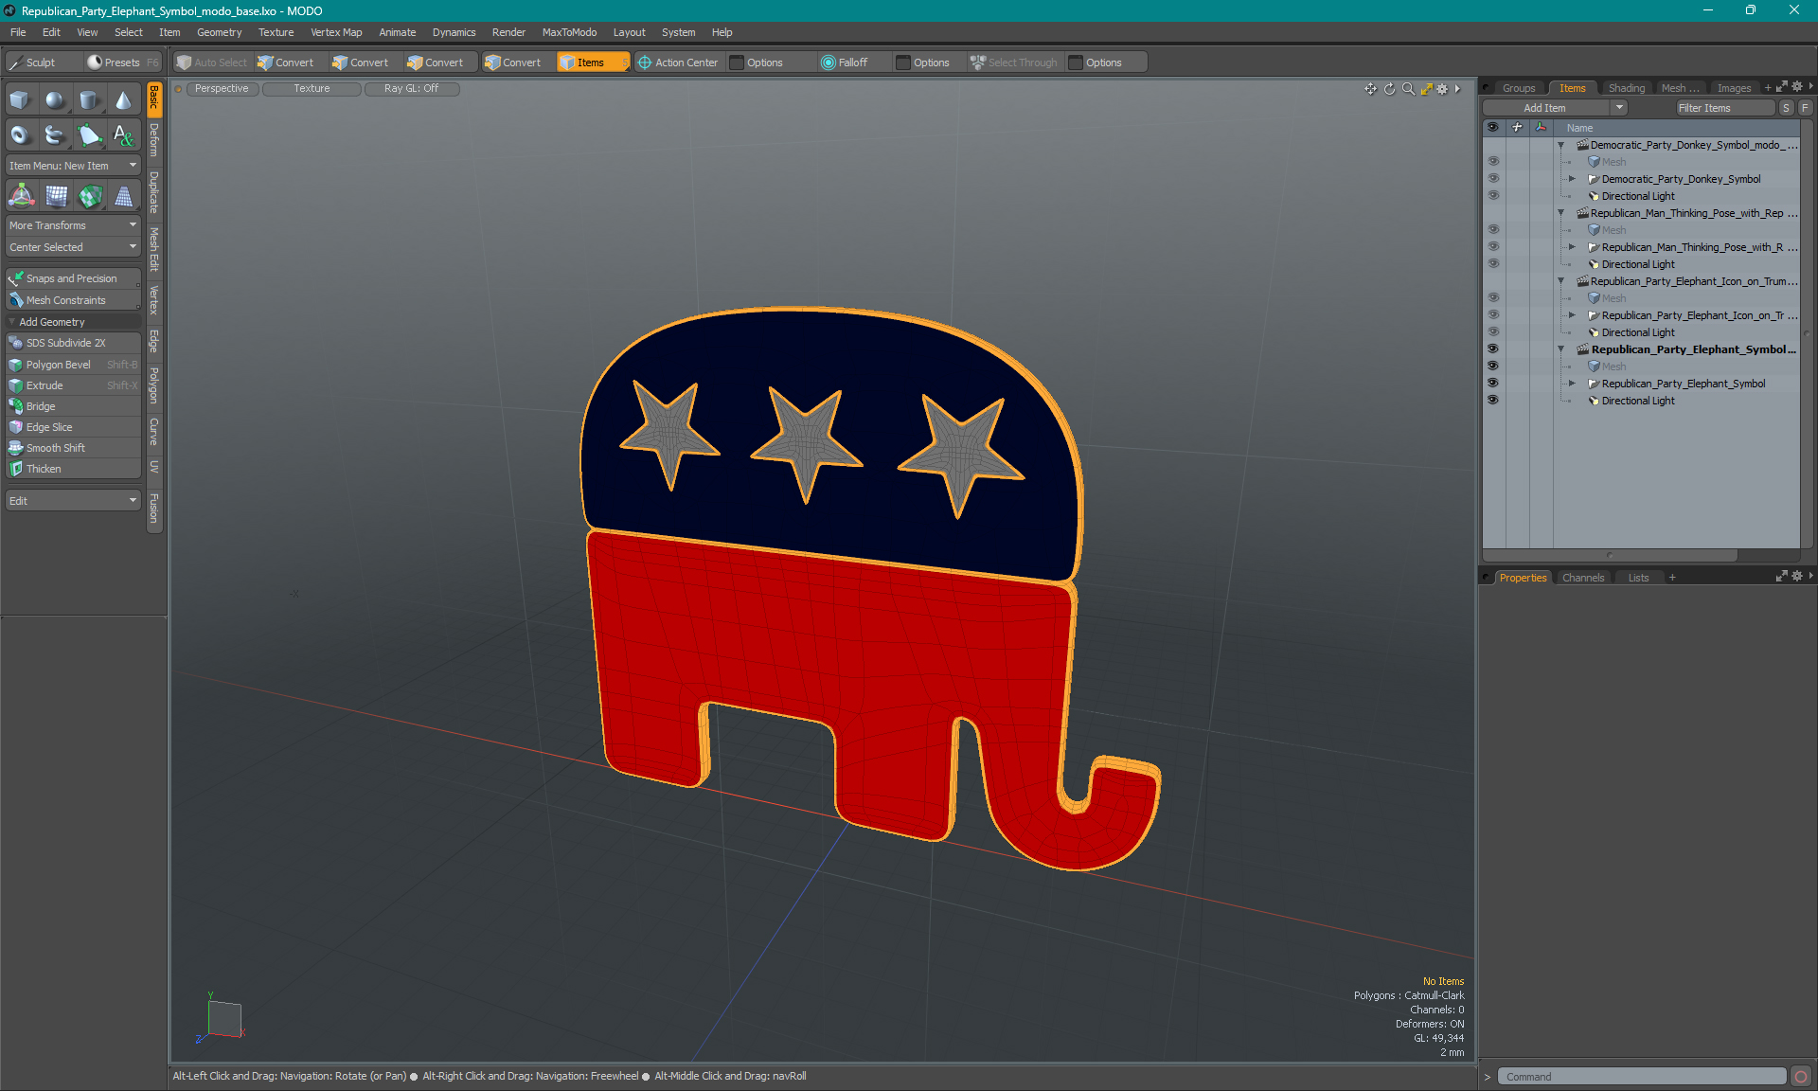Viewport: 1818px width, 1091px height.
Task: Switch to Deform vertical tab
Action: point(154,140)
